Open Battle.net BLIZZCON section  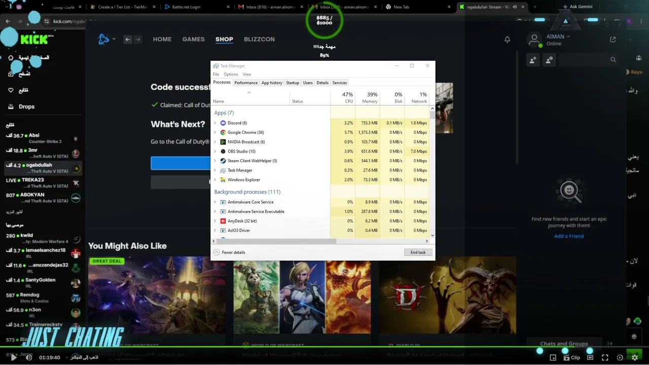coord(259,39)
